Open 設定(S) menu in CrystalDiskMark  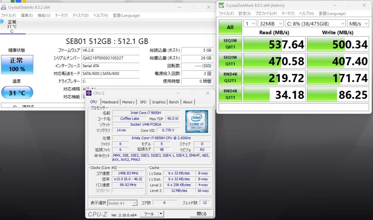click(x=245, y=13)
